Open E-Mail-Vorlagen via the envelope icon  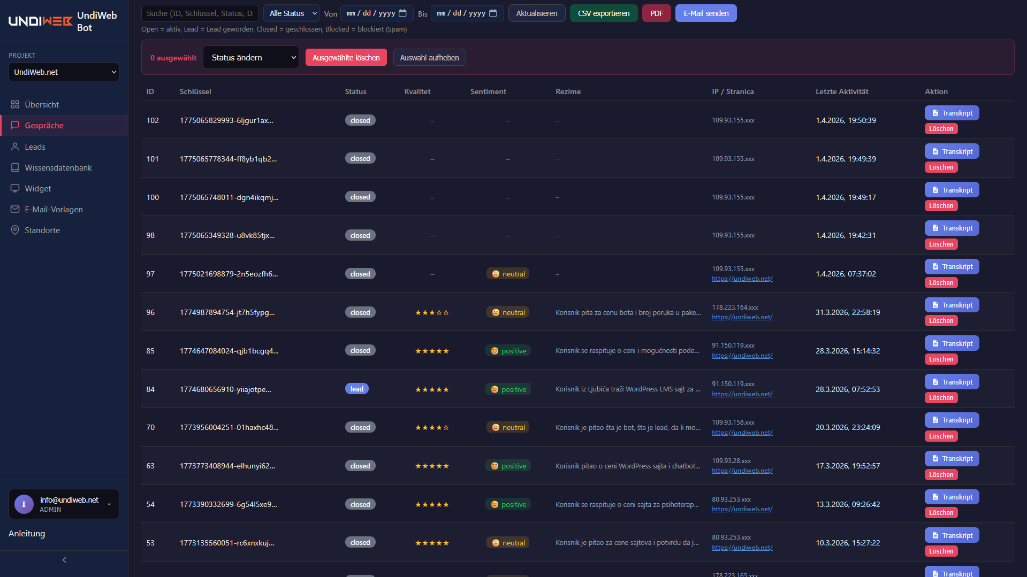click(14, 209)
